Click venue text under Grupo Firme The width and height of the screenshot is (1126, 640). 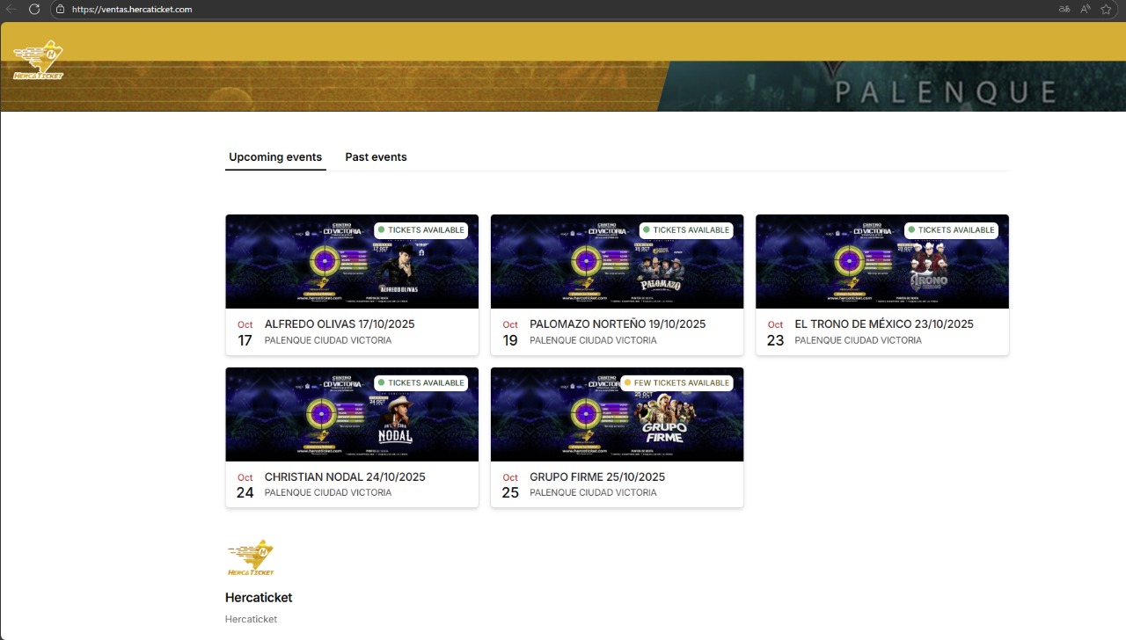click(x=593, y=493)
